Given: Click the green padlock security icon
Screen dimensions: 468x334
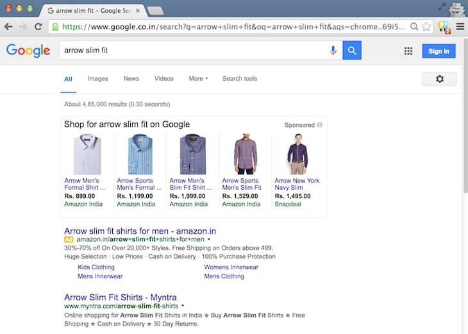Looking at the screenshot, I should tap(55, 27).
